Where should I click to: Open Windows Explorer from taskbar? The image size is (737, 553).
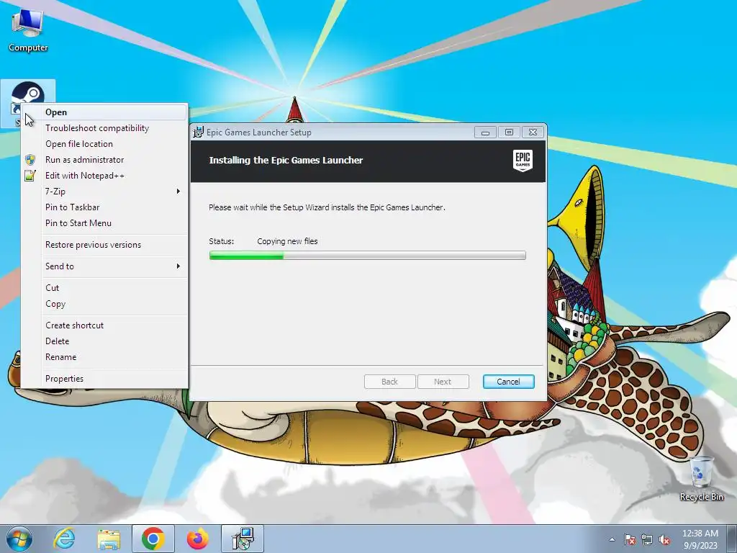(x=109, y=539)
